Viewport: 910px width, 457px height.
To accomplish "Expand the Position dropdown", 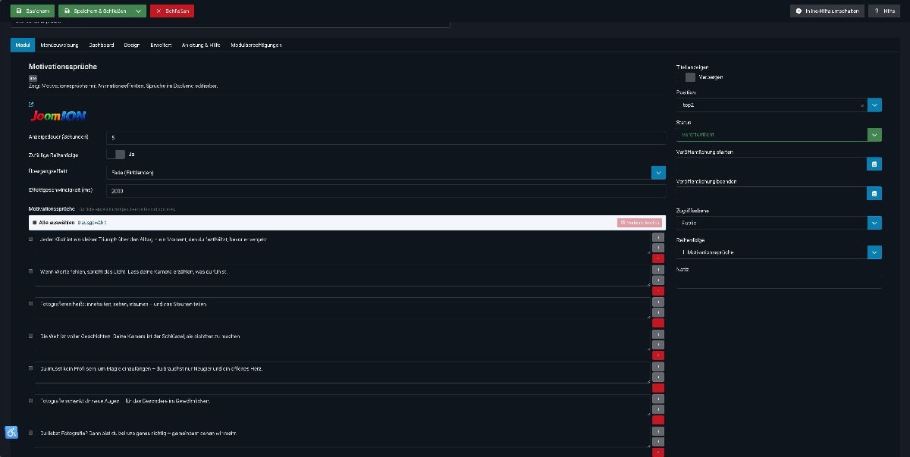I will coord(874,105).
